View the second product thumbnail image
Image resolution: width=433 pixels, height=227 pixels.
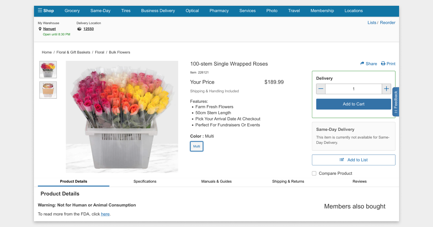48,90
